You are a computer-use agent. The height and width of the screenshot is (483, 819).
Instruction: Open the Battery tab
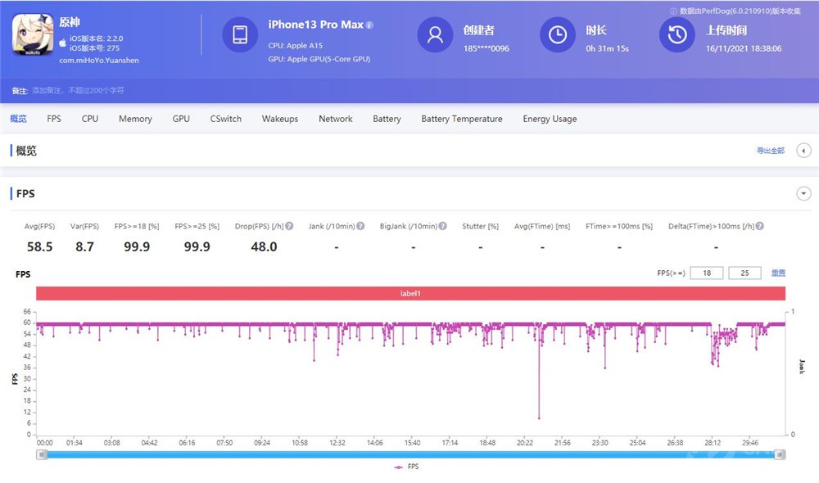click(x=387, y=119)
